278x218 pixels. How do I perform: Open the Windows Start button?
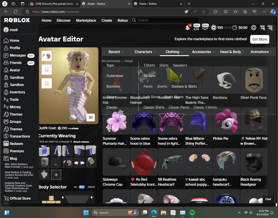point(86,212)
